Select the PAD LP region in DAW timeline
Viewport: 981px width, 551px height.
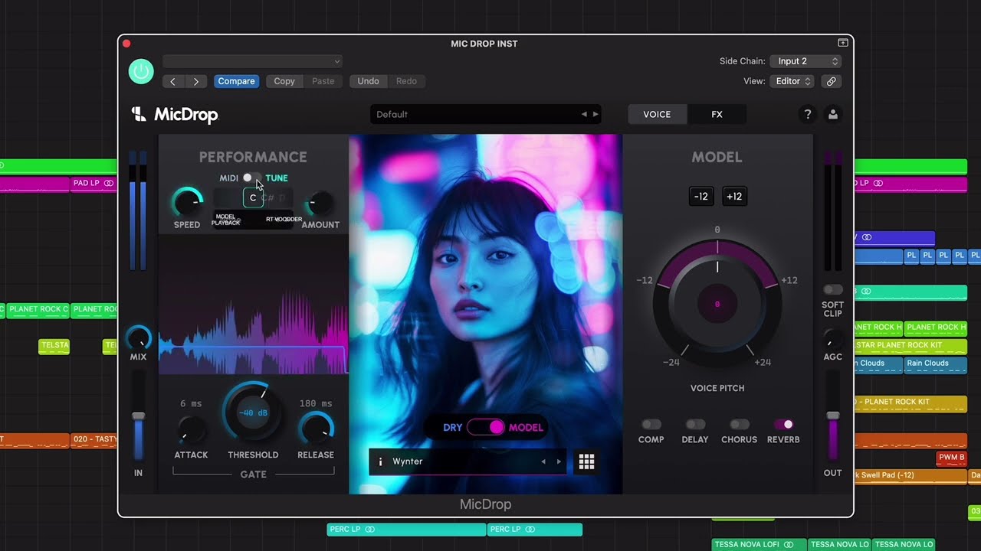pyautogui.click(x=94, y=184)
